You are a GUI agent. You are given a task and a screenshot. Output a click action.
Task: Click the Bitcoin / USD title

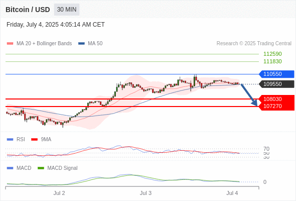pos(28,10)
